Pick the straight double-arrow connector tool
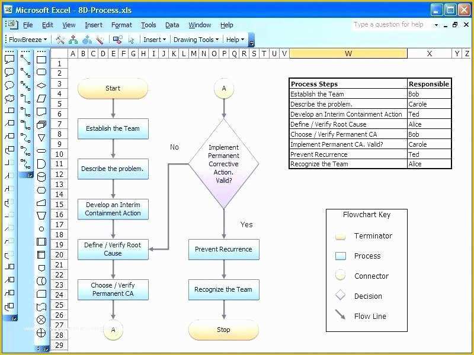The height and width of the screenshot is (355, 474). point(25,86)
